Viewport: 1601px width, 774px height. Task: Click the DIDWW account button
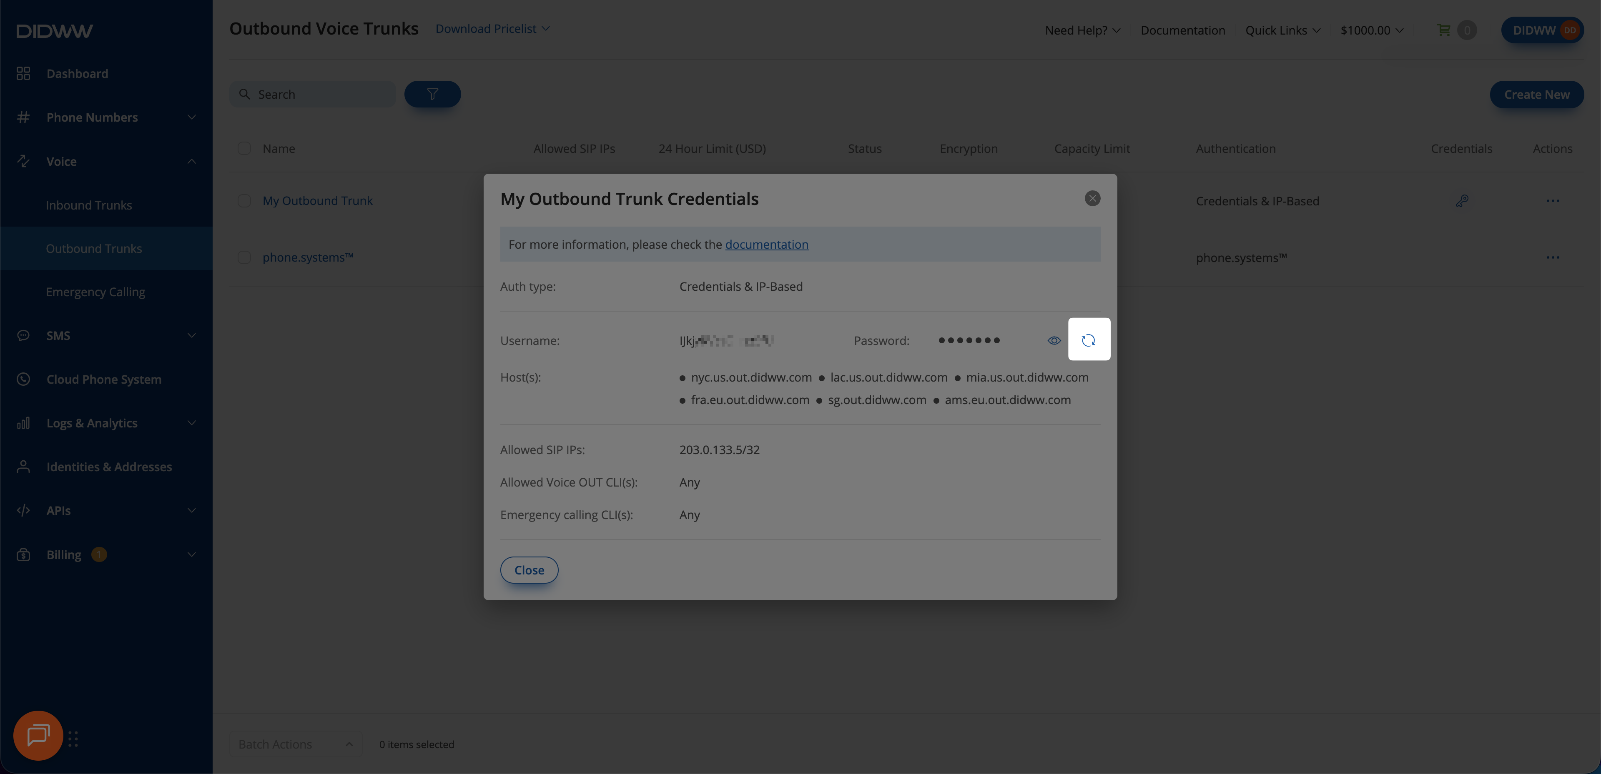pos(1542,30)
